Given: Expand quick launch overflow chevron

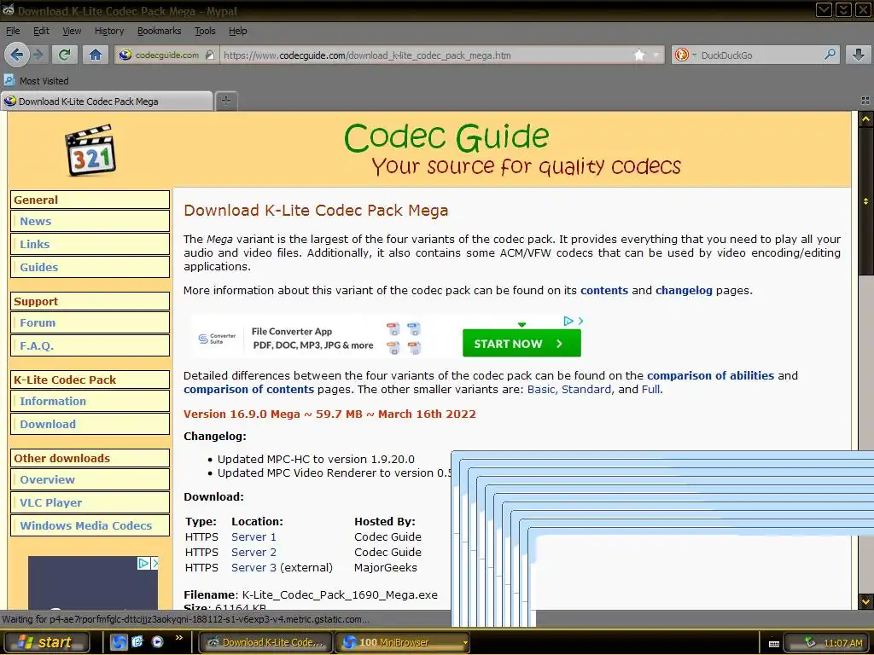Looking at the screenshot, I should click(x=179, y=638).
